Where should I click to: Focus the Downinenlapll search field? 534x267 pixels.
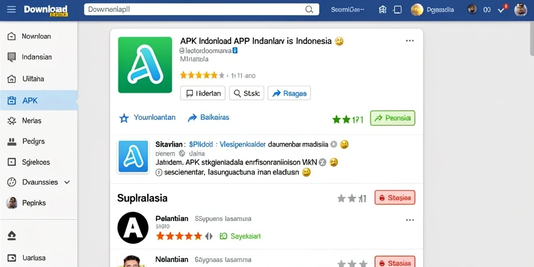(201, 9)
